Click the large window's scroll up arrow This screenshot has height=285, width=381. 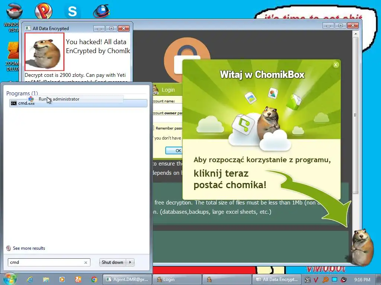[x=355, y=34]
